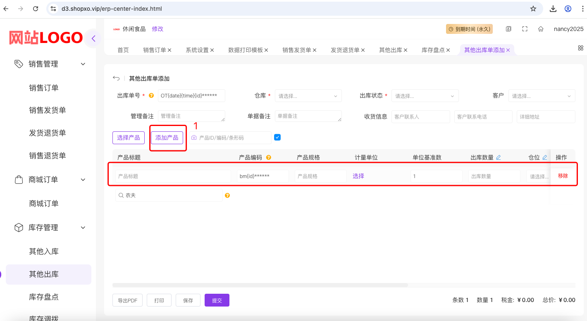Click the 打印 button
The image size is (587, 321).
[x=159, y=300]
